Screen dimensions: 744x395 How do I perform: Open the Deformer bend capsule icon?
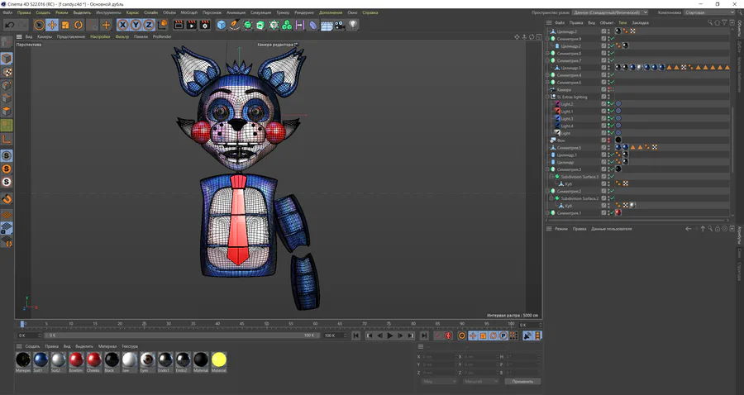[x=313, y=25]
